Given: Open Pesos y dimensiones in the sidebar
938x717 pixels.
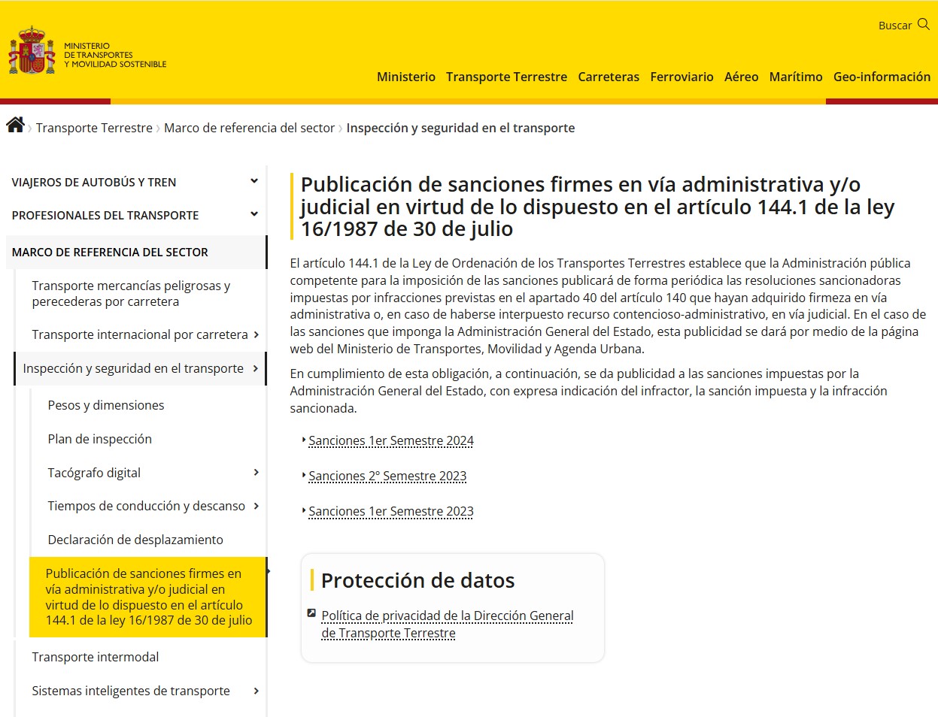Looking at the screenshot, I should click(x=106, y=405).
